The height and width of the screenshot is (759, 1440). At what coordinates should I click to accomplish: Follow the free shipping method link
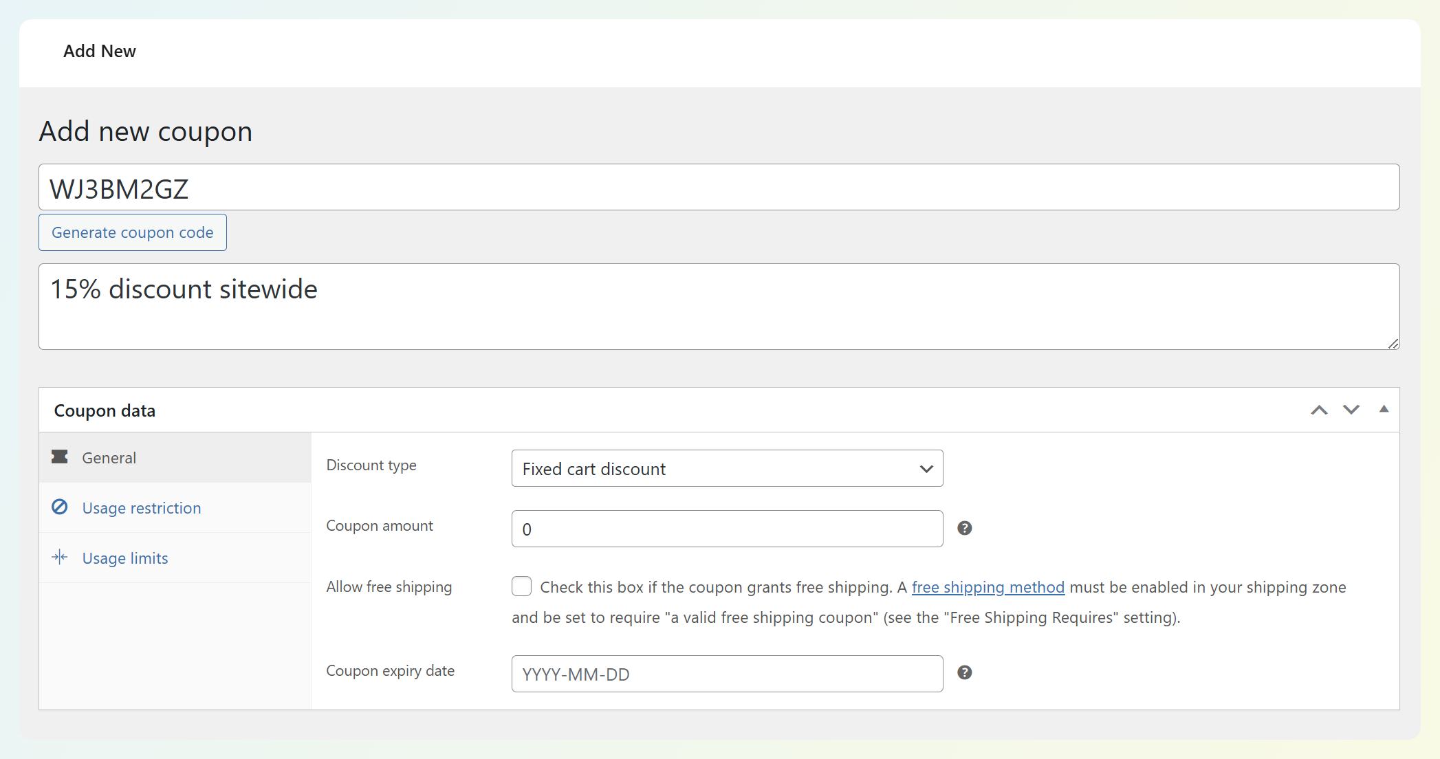pyautogui.click(x=988, y=587)
